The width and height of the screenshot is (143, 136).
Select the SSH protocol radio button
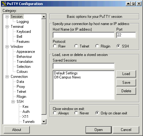(119, 46)
